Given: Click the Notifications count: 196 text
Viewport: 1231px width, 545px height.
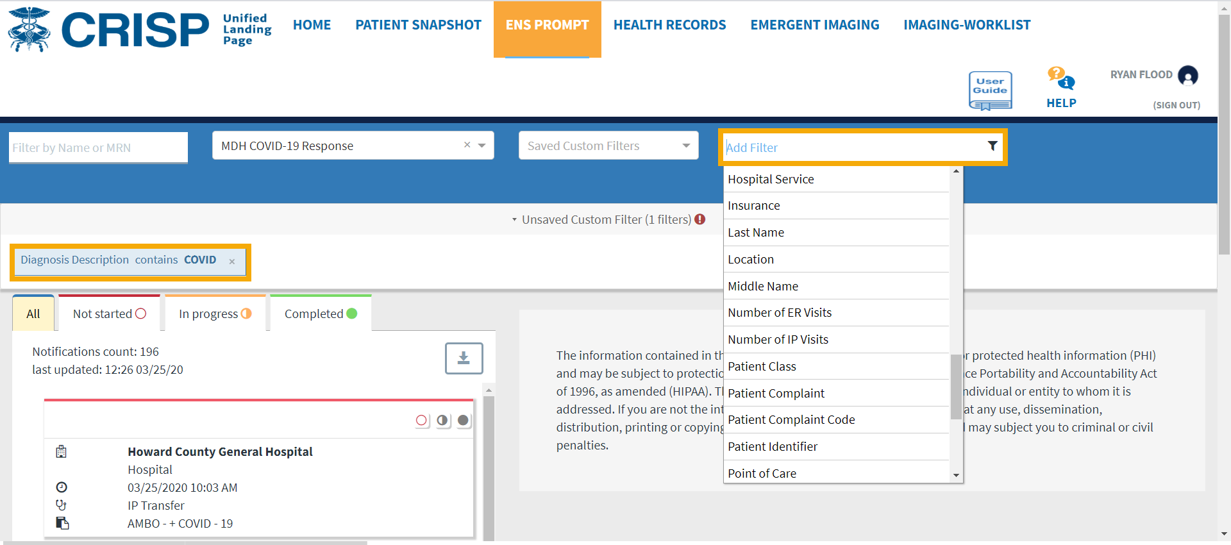Looking at the screenshot, I should click(x=96, y=351).
